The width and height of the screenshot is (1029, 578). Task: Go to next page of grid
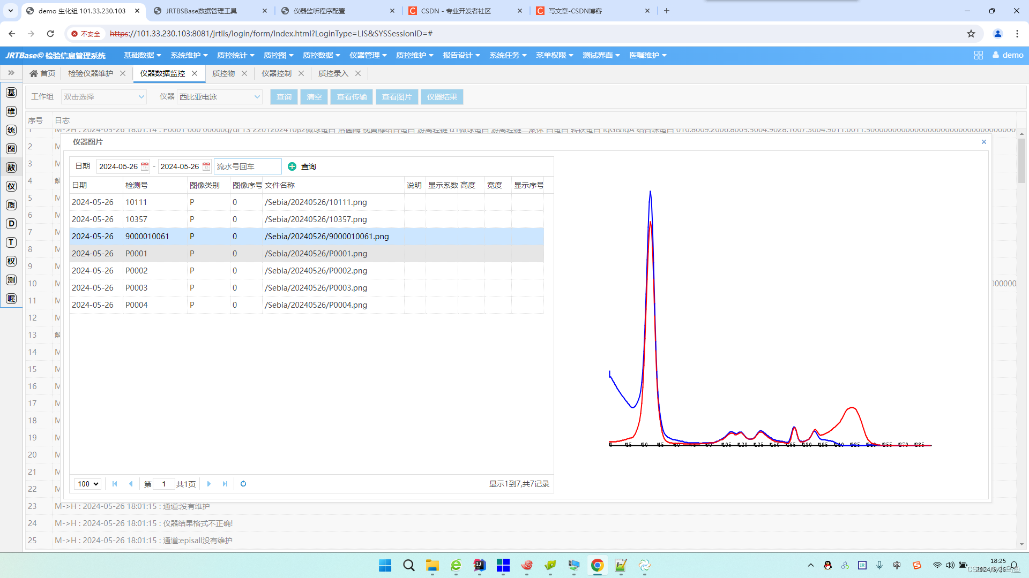point(209,484)
